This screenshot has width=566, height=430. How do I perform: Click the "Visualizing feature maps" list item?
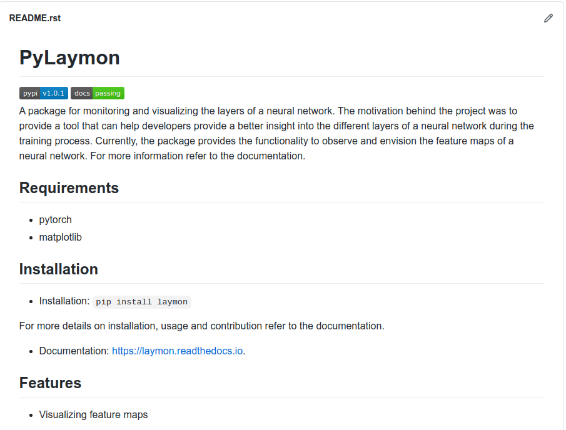pos(94,414)
